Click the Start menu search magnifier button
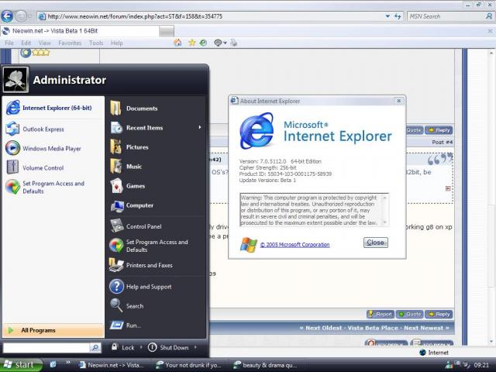Screen dimensions: 496x372 (95, 348)
